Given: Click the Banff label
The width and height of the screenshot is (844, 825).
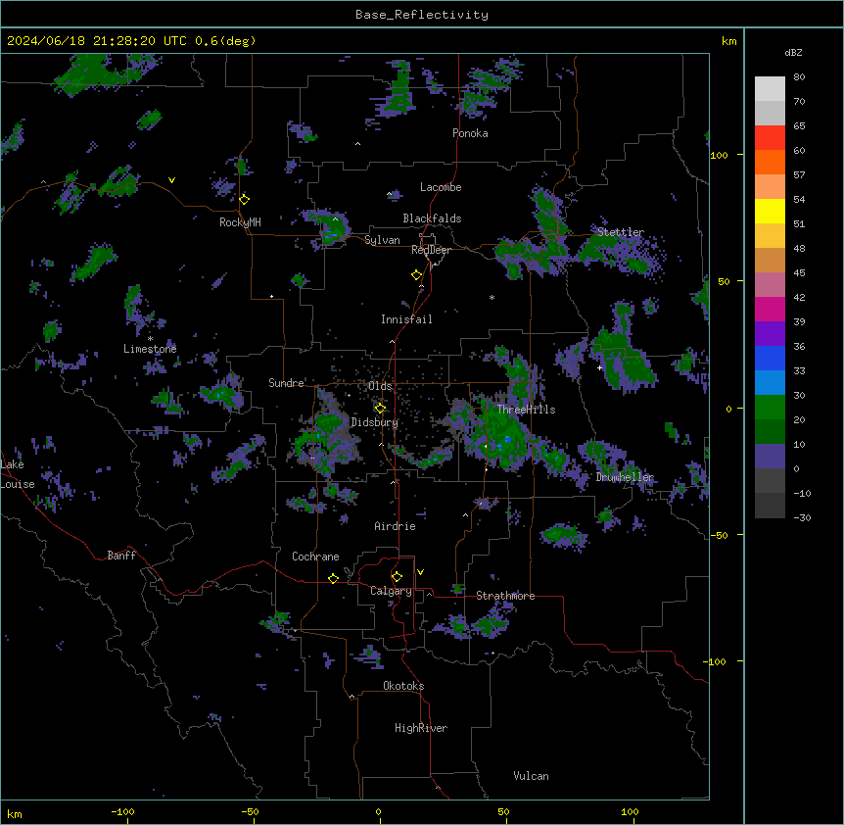Looking at the screenshot, I should tap(121, 556).
